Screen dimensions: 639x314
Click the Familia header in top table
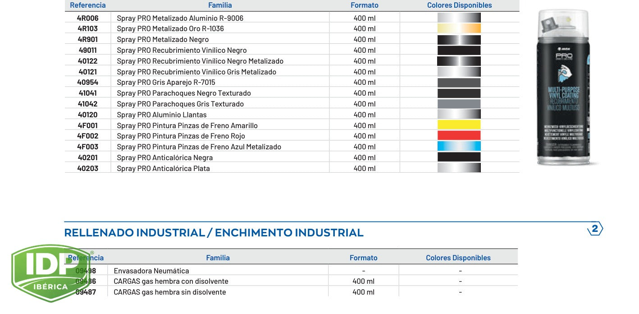220,5
